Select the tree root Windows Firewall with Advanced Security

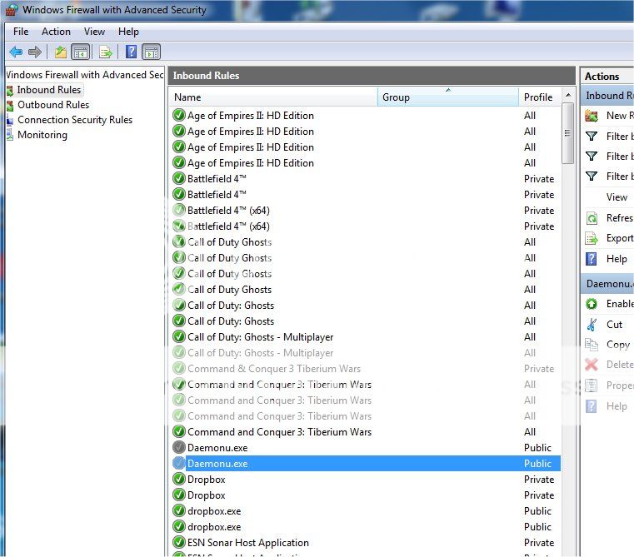point(85,75)
